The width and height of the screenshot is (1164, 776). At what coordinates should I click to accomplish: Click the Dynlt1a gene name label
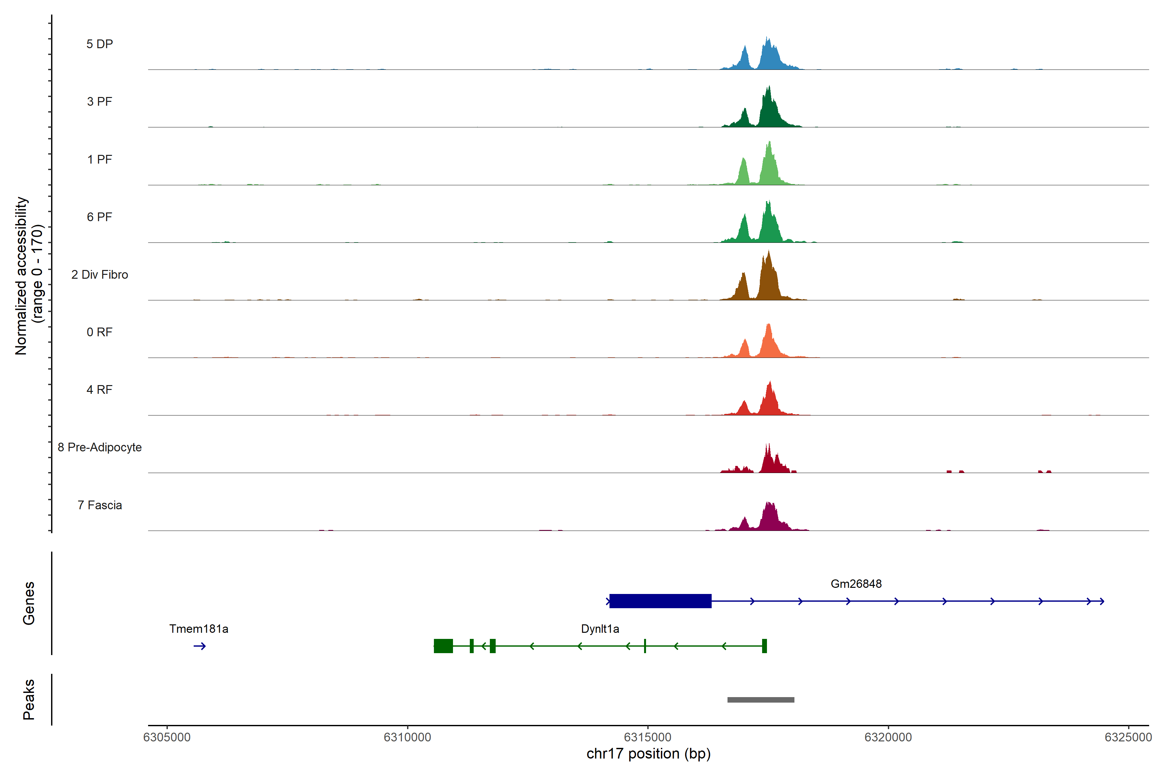pyautogui.click(x=600, y=629)
